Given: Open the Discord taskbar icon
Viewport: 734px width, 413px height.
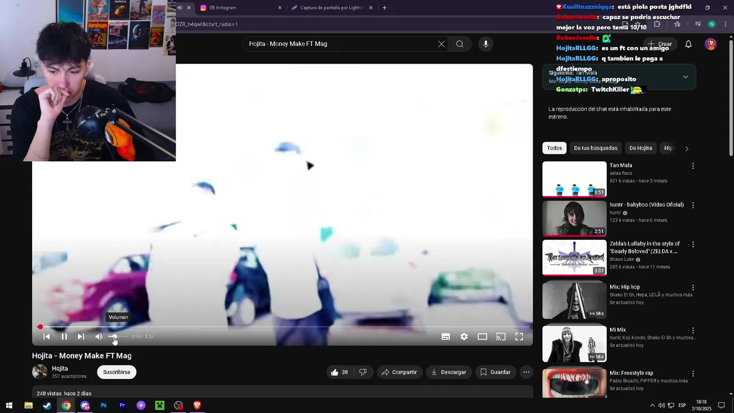Looking at the screenshot, I should click(x=85, y=406).
